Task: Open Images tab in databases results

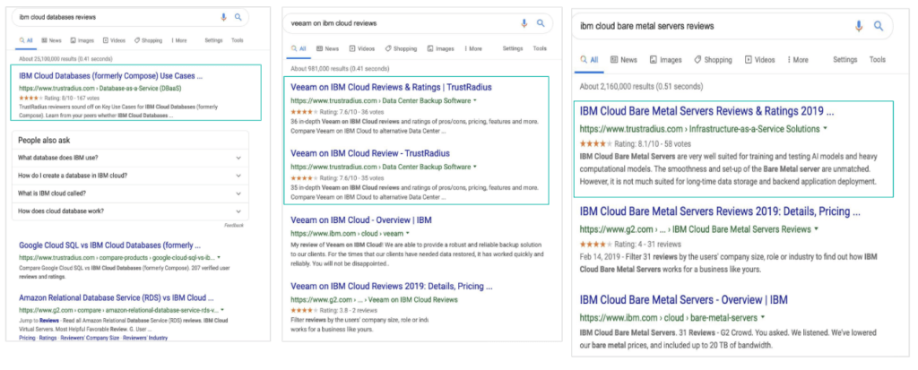Action: pos(82,40)
